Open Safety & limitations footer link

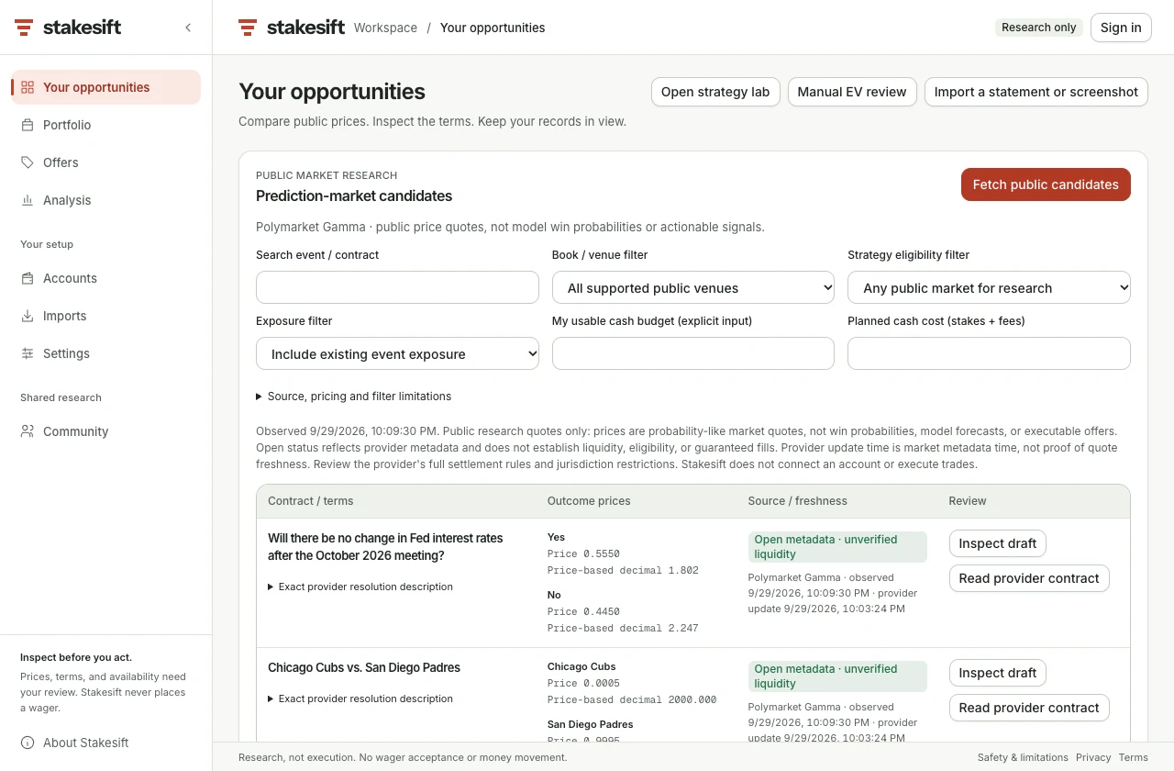(1023, 757)
